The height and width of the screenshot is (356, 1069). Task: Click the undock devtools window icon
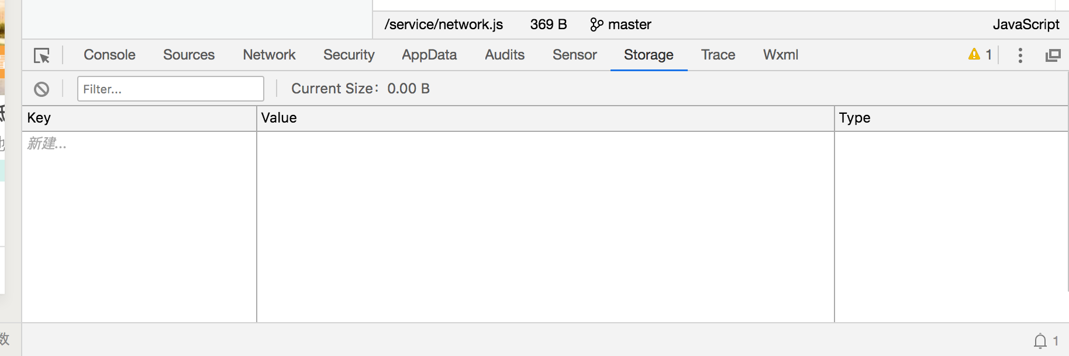[1053, 55]
